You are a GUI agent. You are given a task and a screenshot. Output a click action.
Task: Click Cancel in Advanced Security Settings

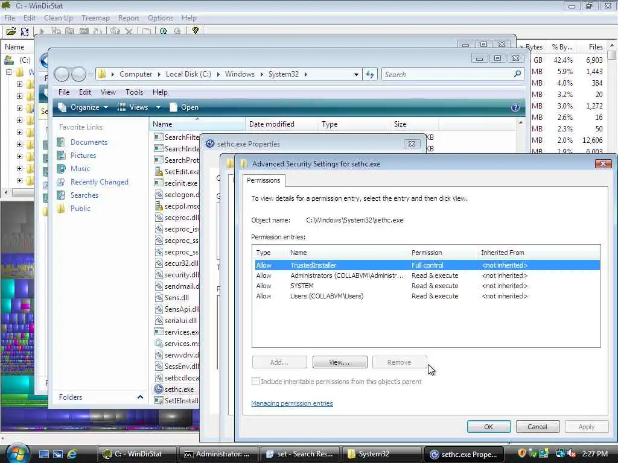(537, 427)
